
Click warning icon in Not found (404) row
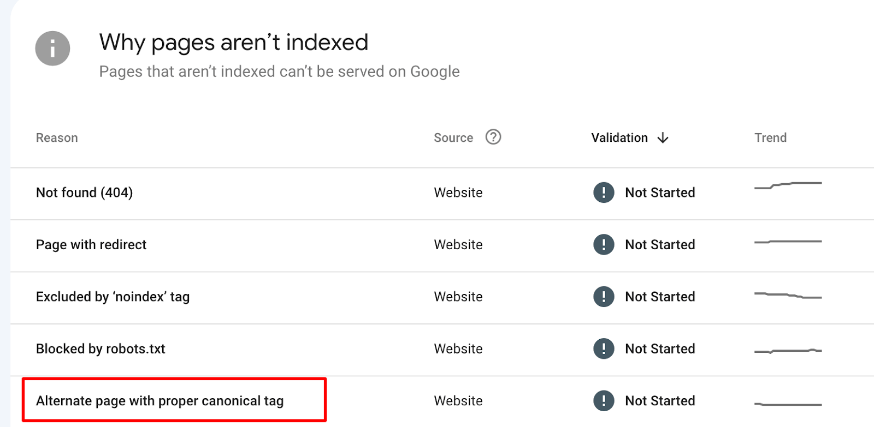[604, 193]
